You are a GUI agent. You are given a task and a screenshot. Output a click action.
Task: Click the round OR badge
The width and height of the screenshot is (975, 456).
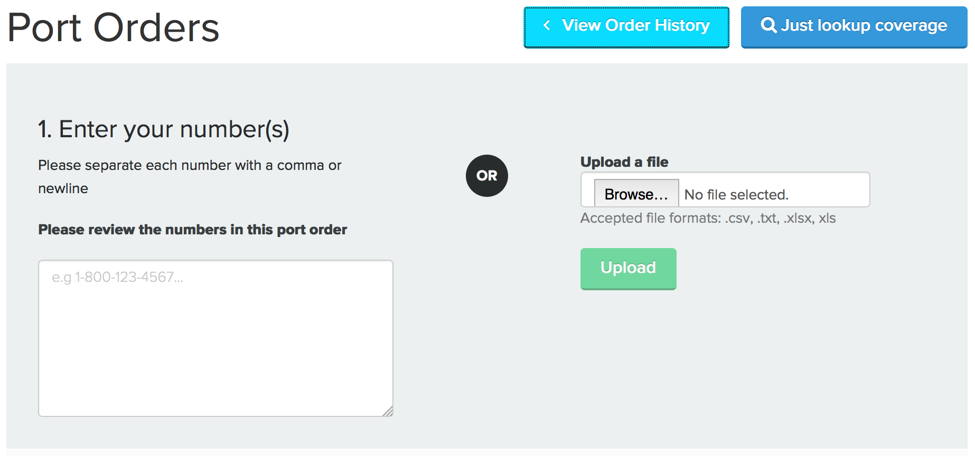[x=486, y=176]
